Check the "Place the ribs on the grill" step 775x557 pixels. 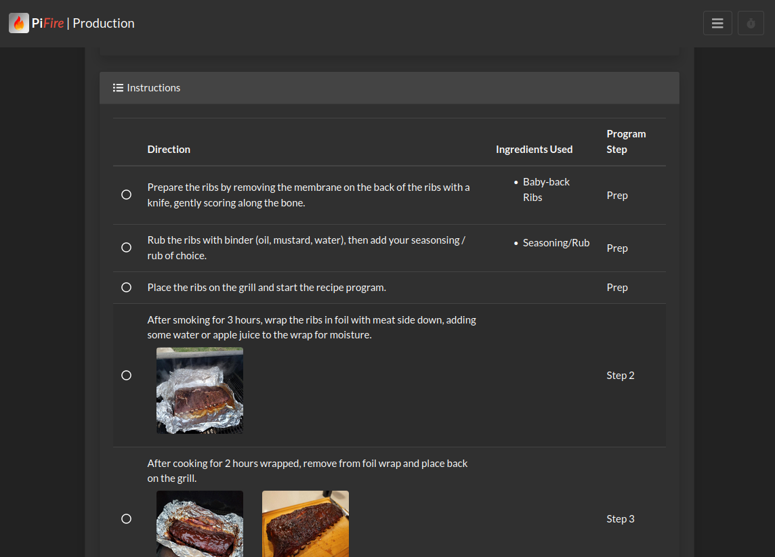pyautogui.click(x=127, y=287)
